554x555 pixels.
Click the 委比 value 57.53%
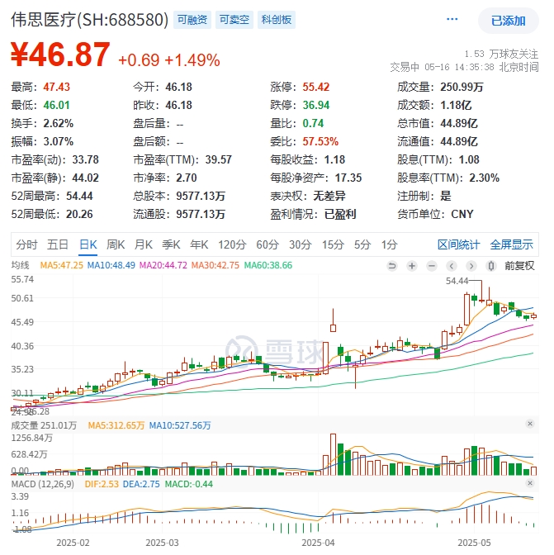tap(320, 141)
